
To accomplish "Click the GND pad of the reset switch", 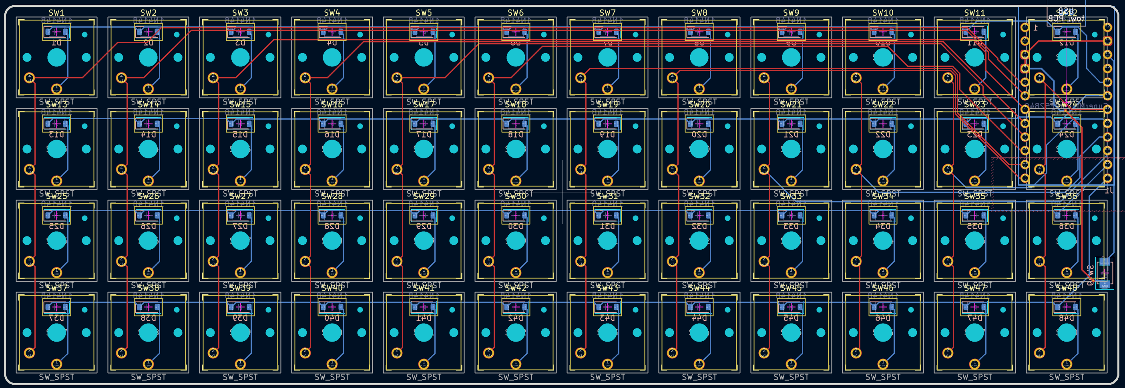I will (x=1105, y=285).
